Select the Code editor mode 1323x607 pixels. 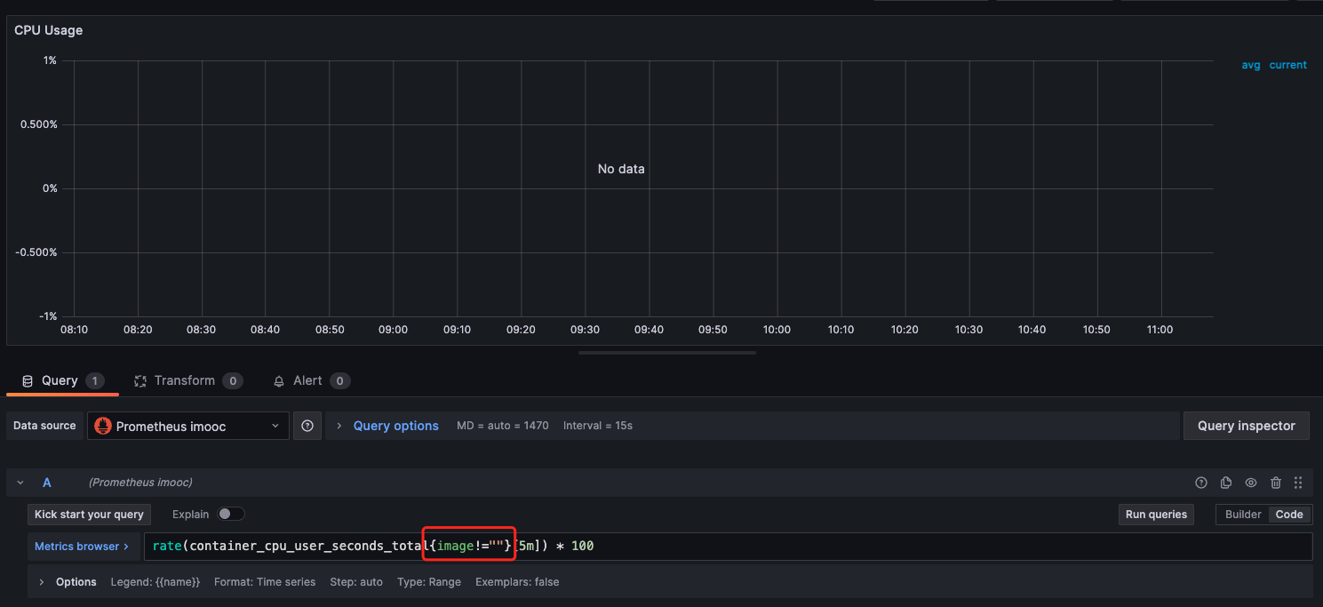point(1289,515)
